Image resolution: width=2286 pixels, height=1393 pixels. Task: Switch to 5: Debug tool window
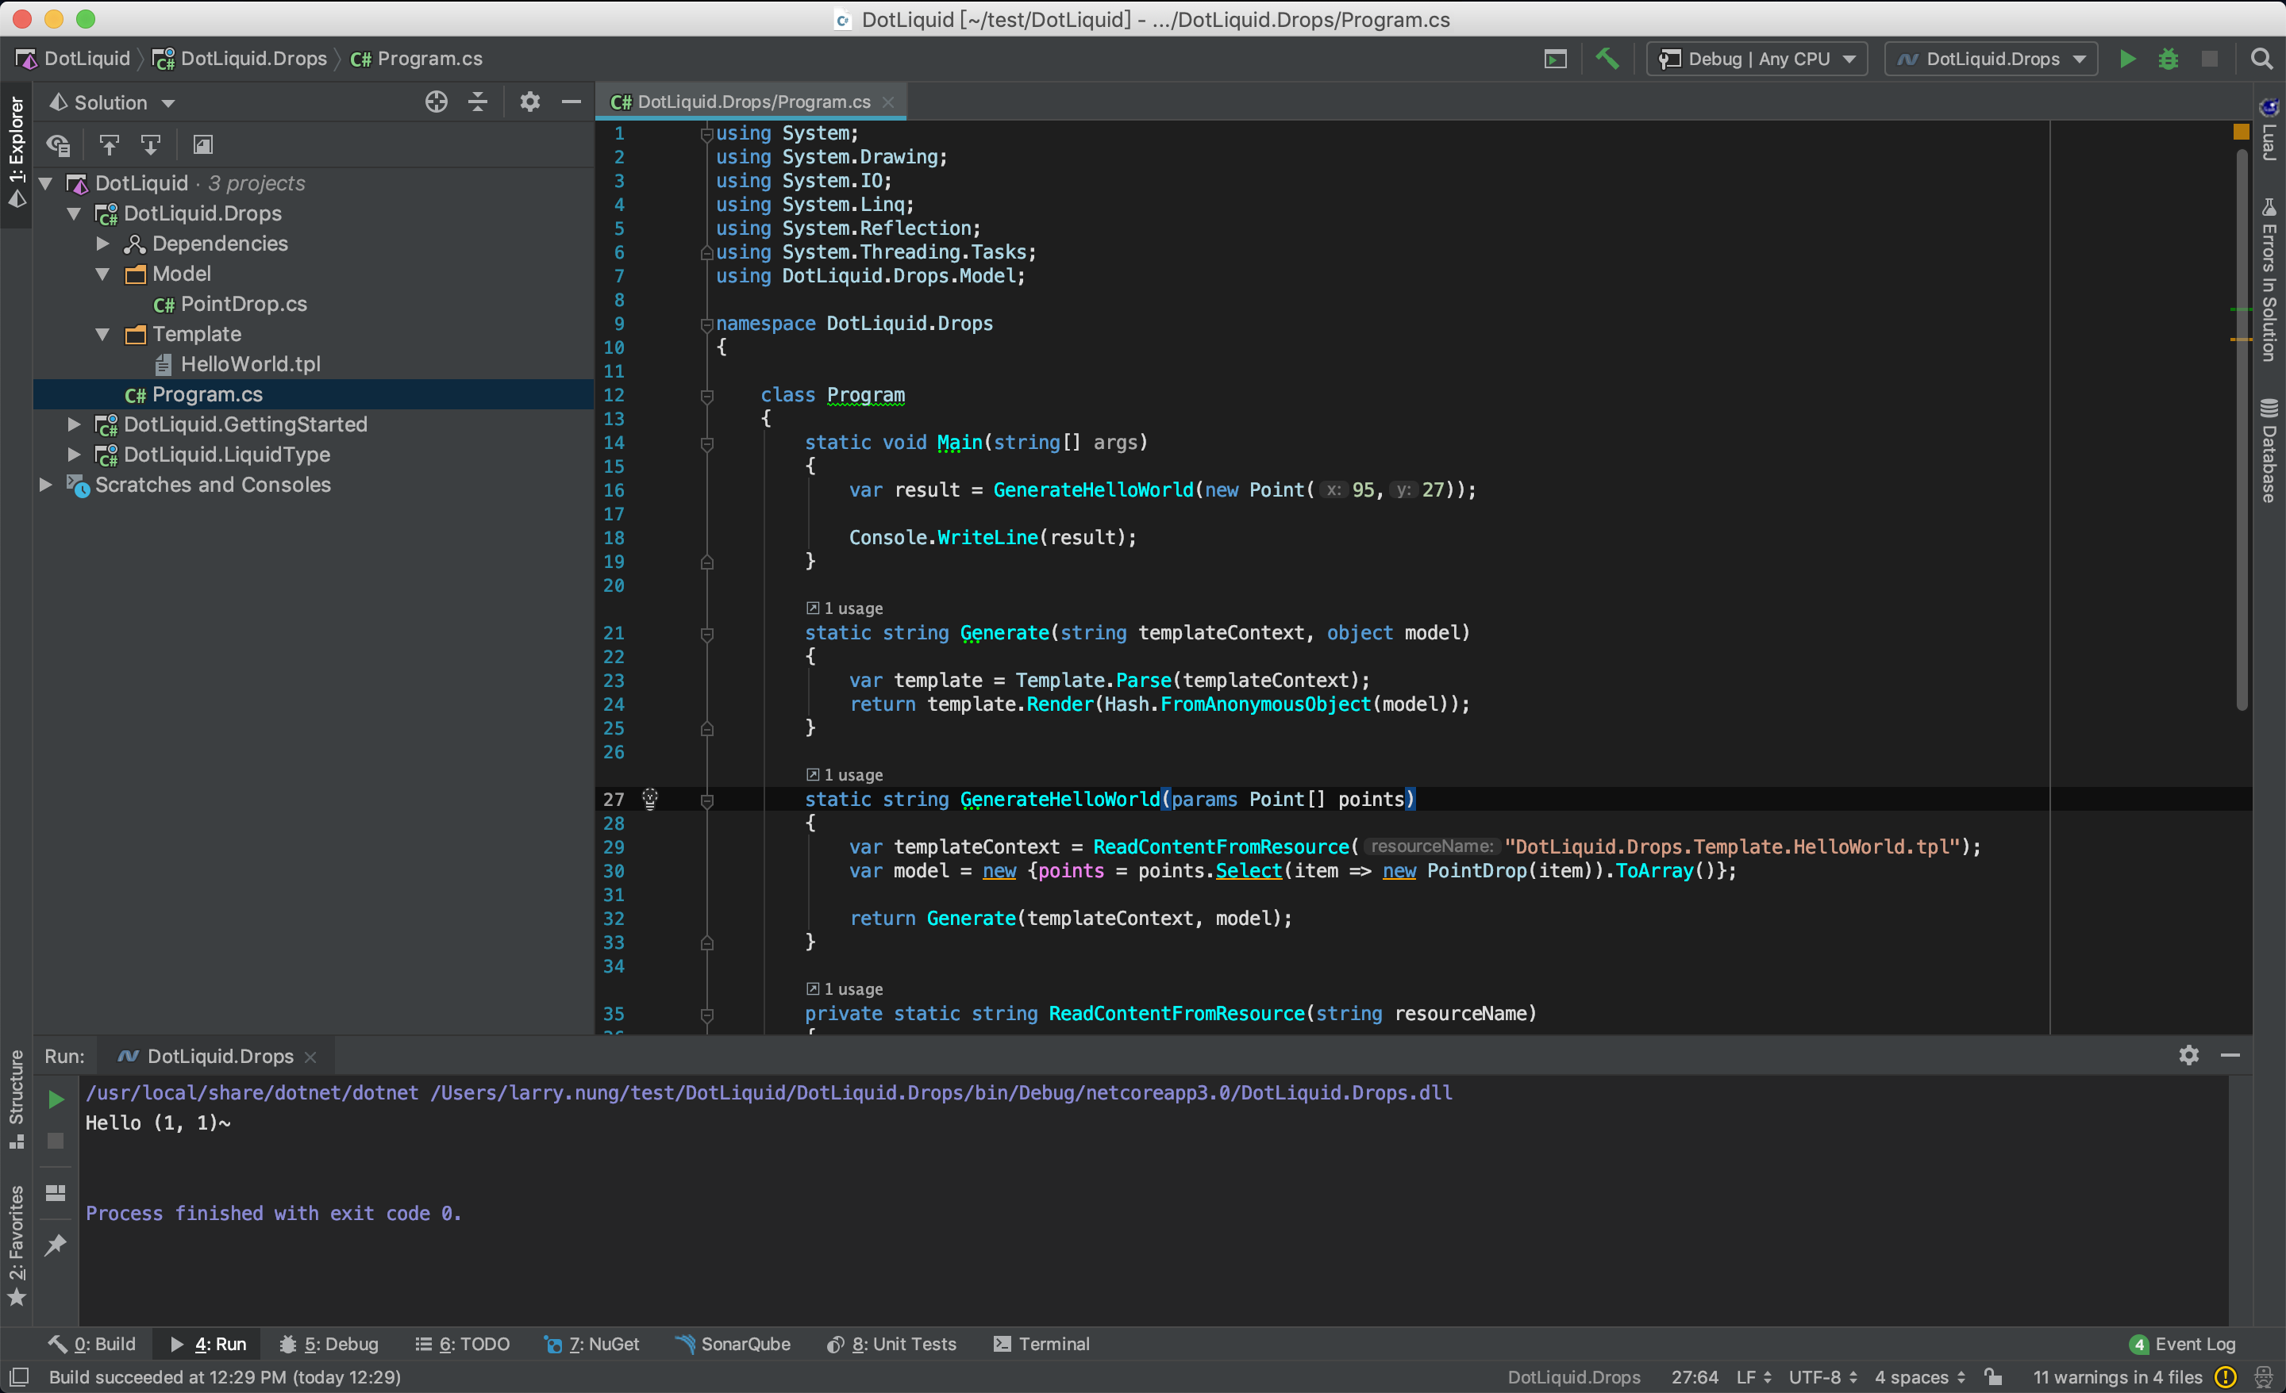click(329, 1344)
